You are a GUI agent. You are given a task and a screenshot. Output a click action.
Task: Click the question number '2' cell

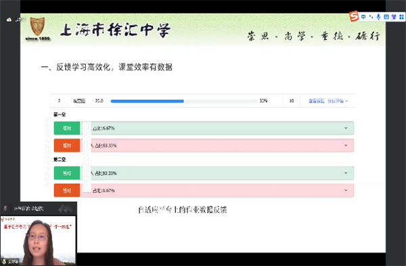tap(60, 101)
